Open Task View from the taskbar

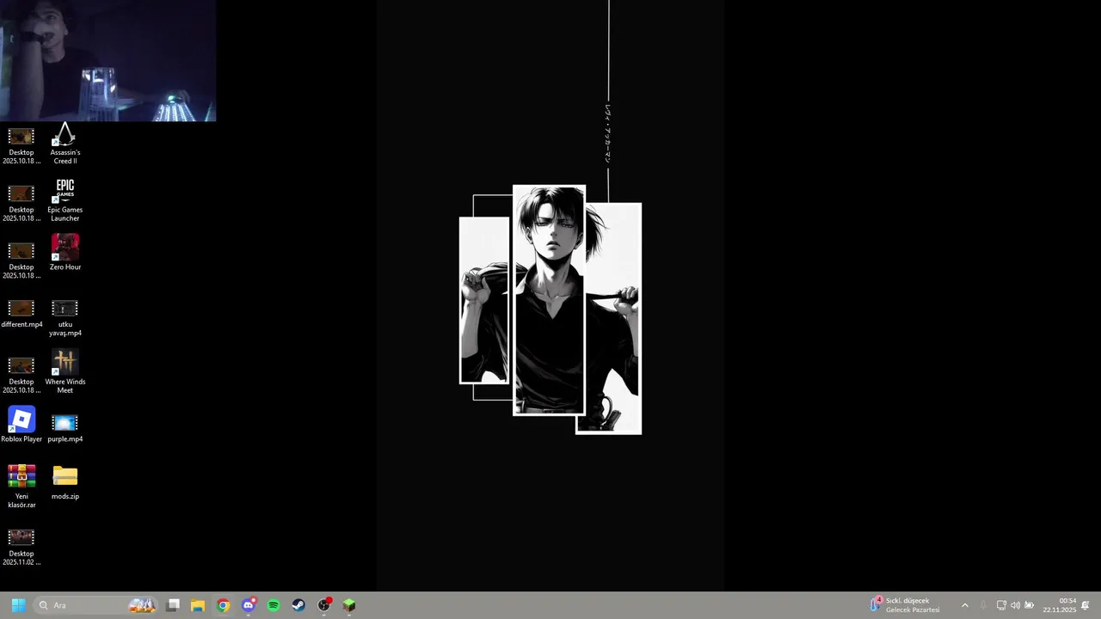coord(173,605)
